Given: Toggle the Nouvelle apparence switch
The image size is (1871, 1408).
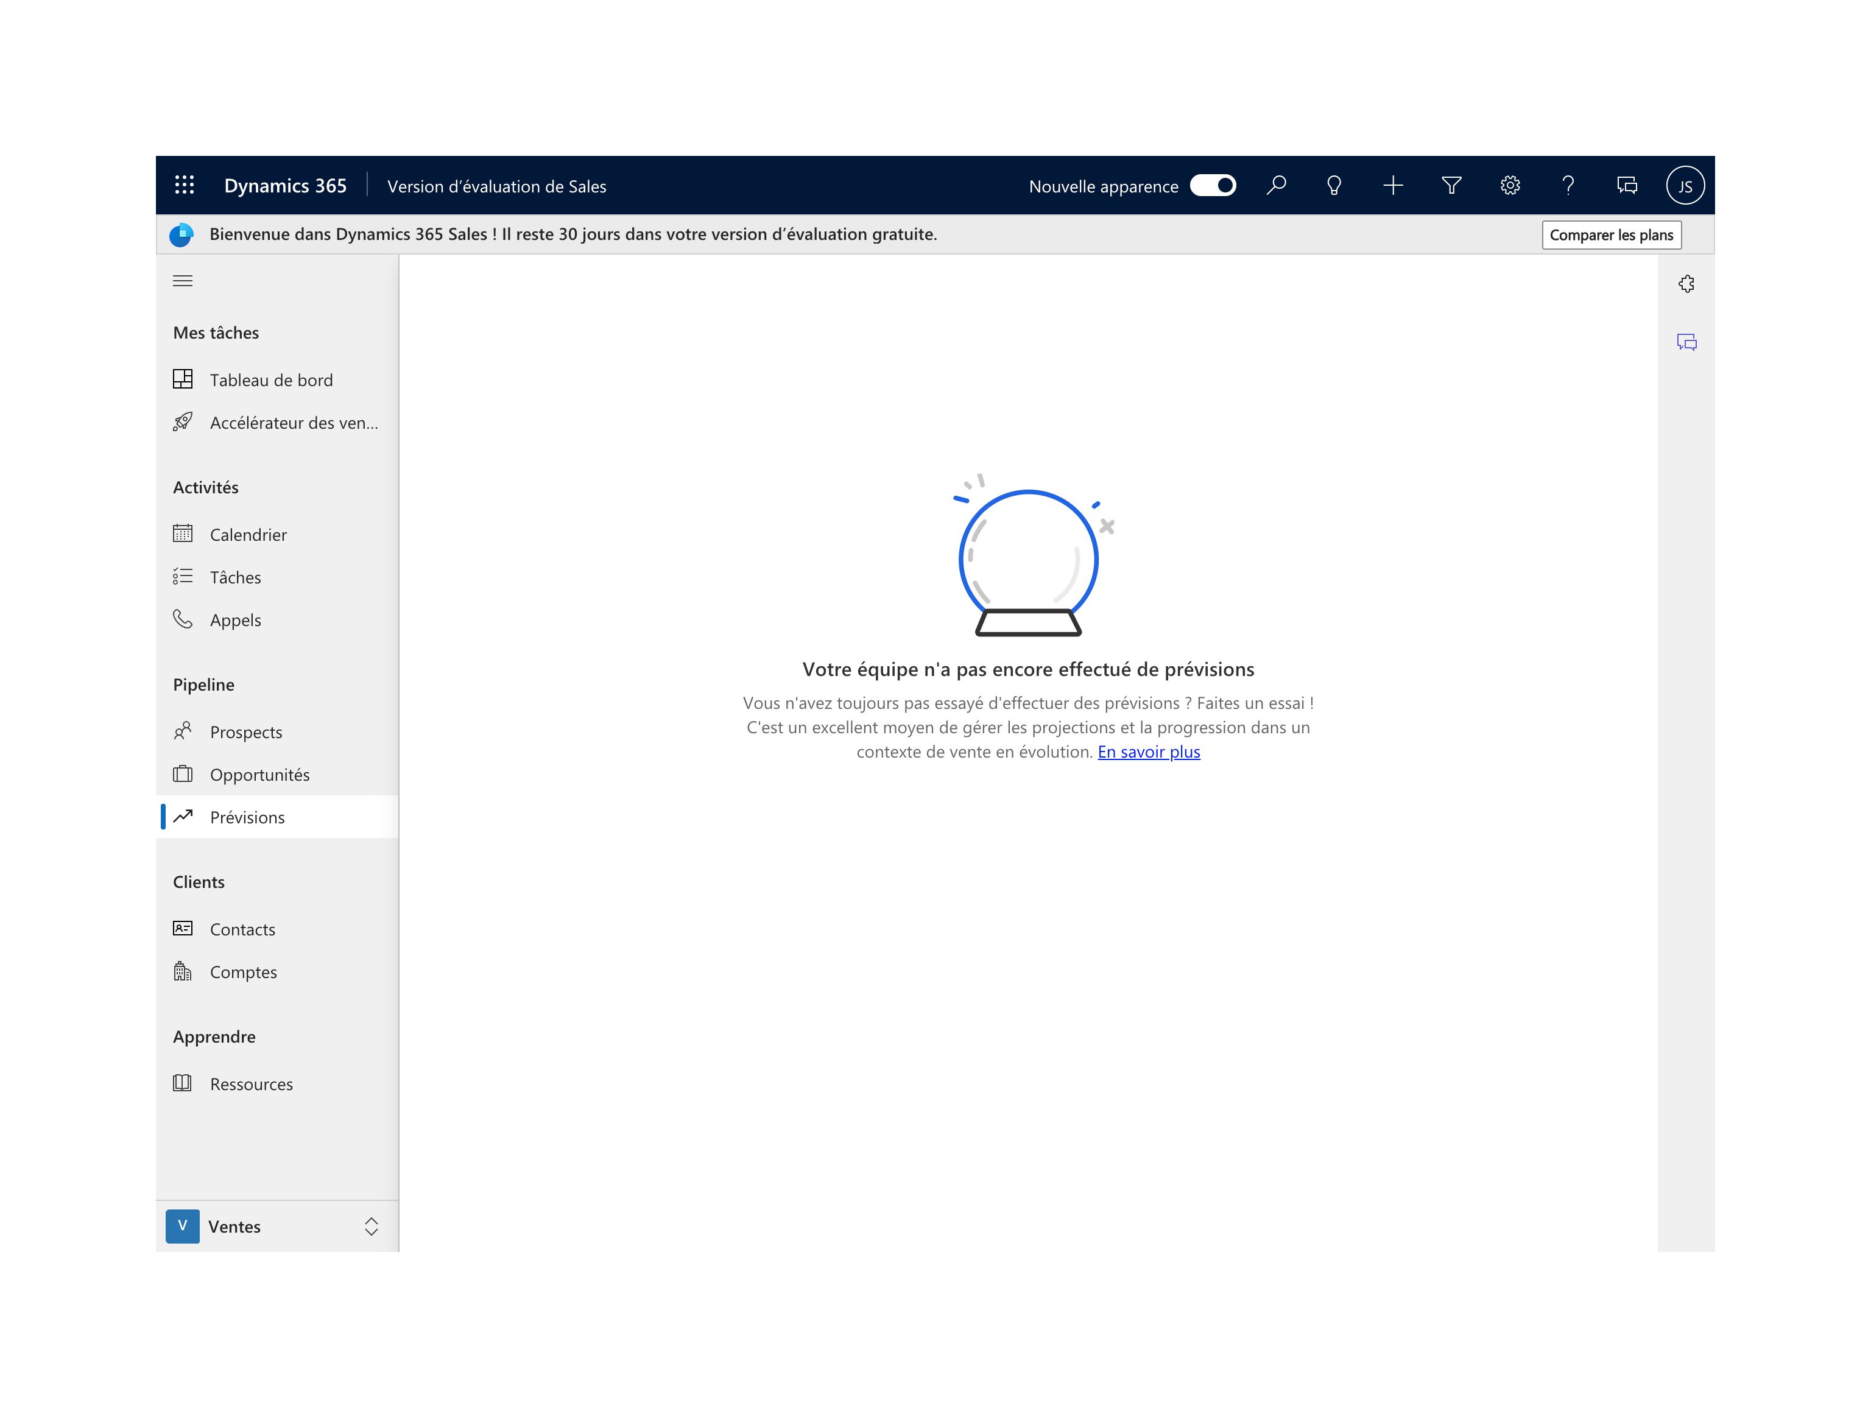Looking at the screenshot, I should pos(1212,185).
